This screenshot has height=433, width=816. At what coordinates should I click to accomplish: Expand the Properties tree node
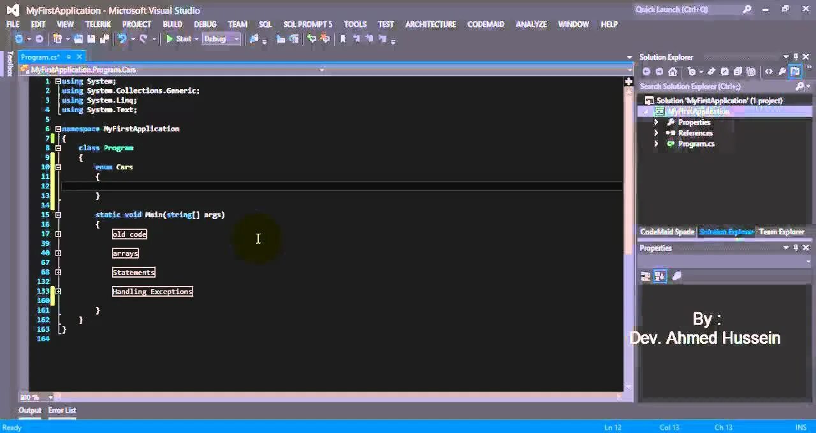[656, 122]
